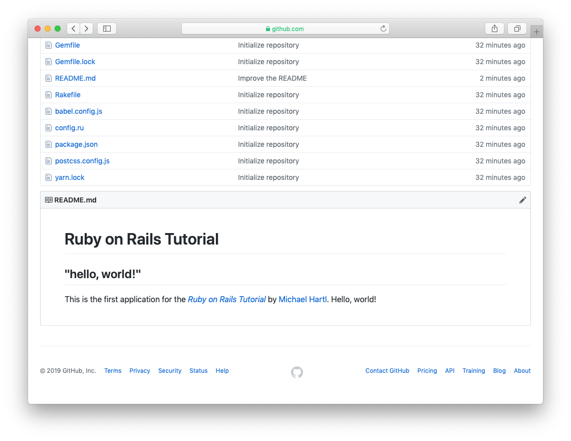
Task: Click the pencil edit icon for README.md
Action: [x=522, y=200]
